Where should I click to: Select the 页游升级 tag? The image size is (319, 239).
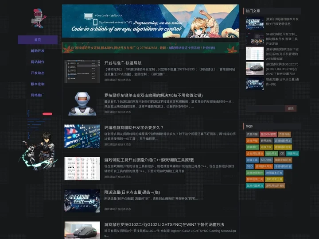coord(284,135)
